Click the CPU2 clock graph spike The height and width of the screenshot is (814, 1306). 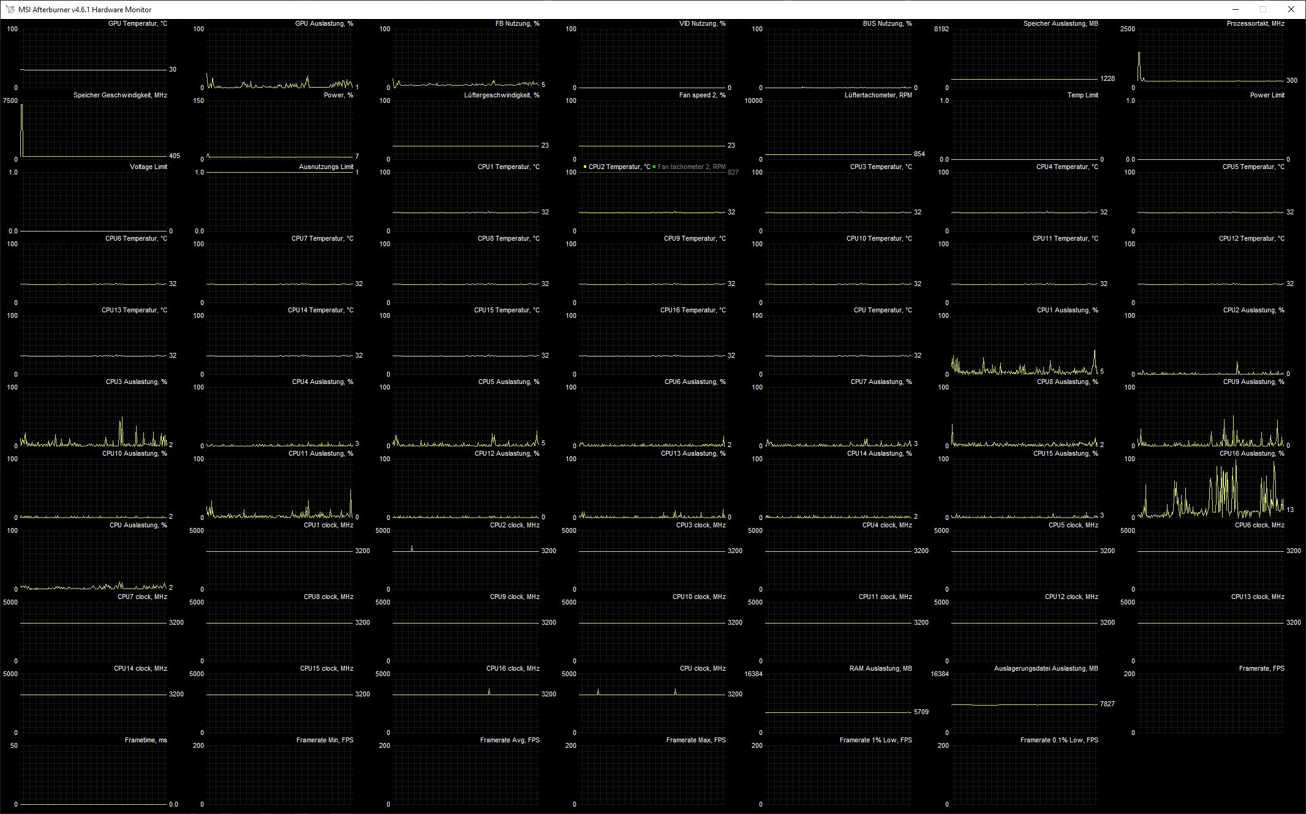412,548
